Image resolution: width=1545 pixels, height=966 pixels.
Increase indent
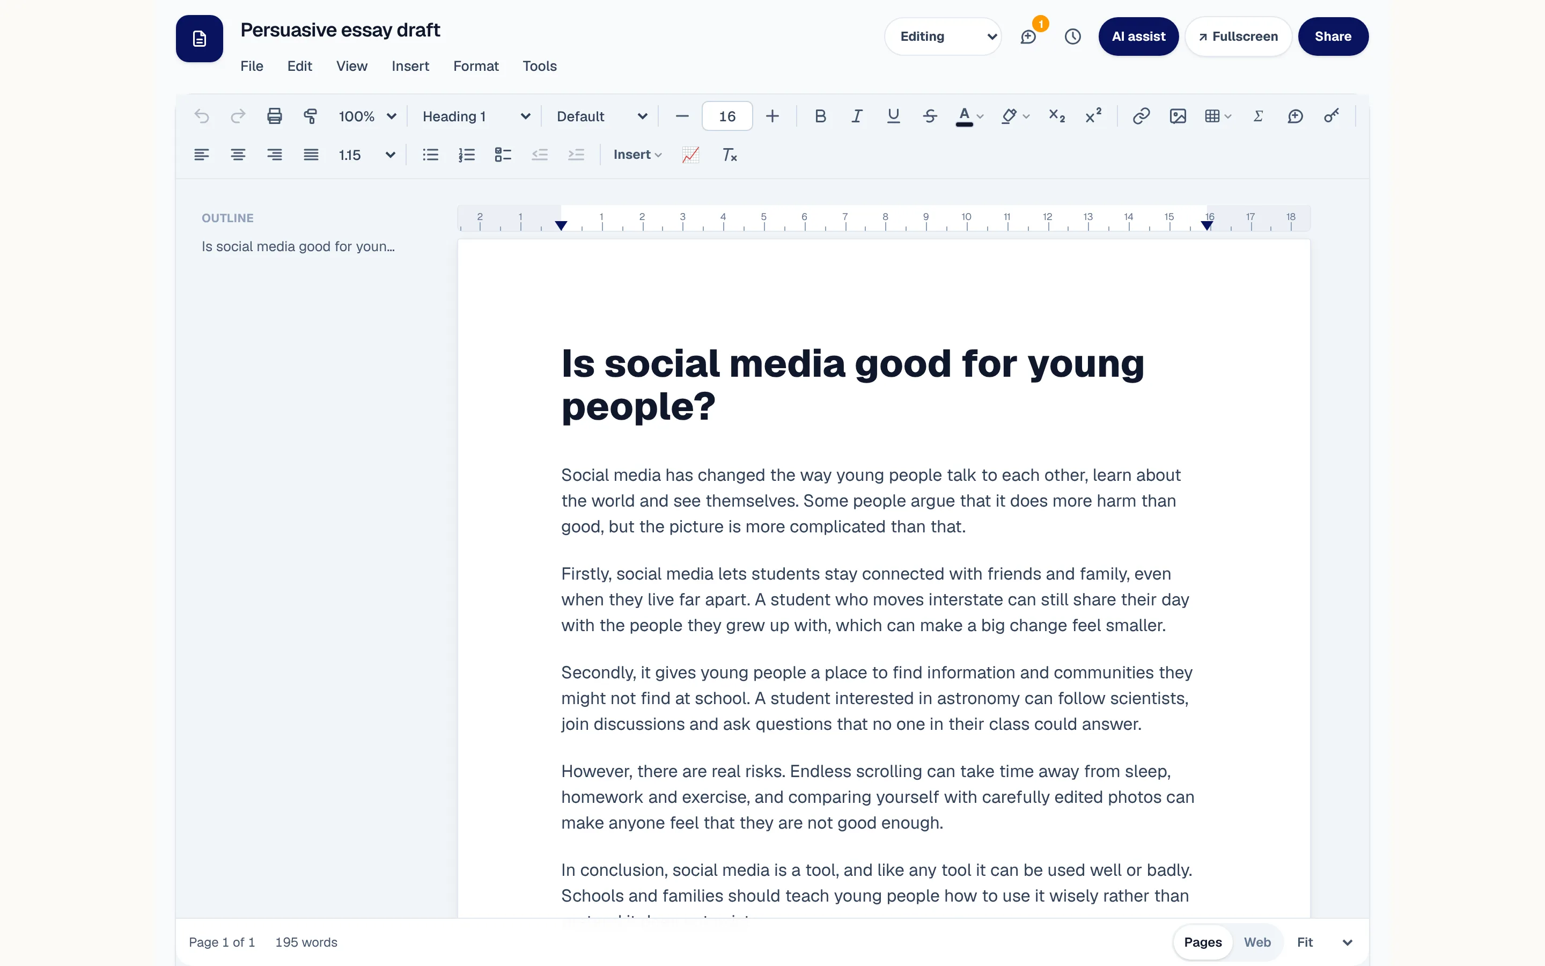click(x=576, y=155)
